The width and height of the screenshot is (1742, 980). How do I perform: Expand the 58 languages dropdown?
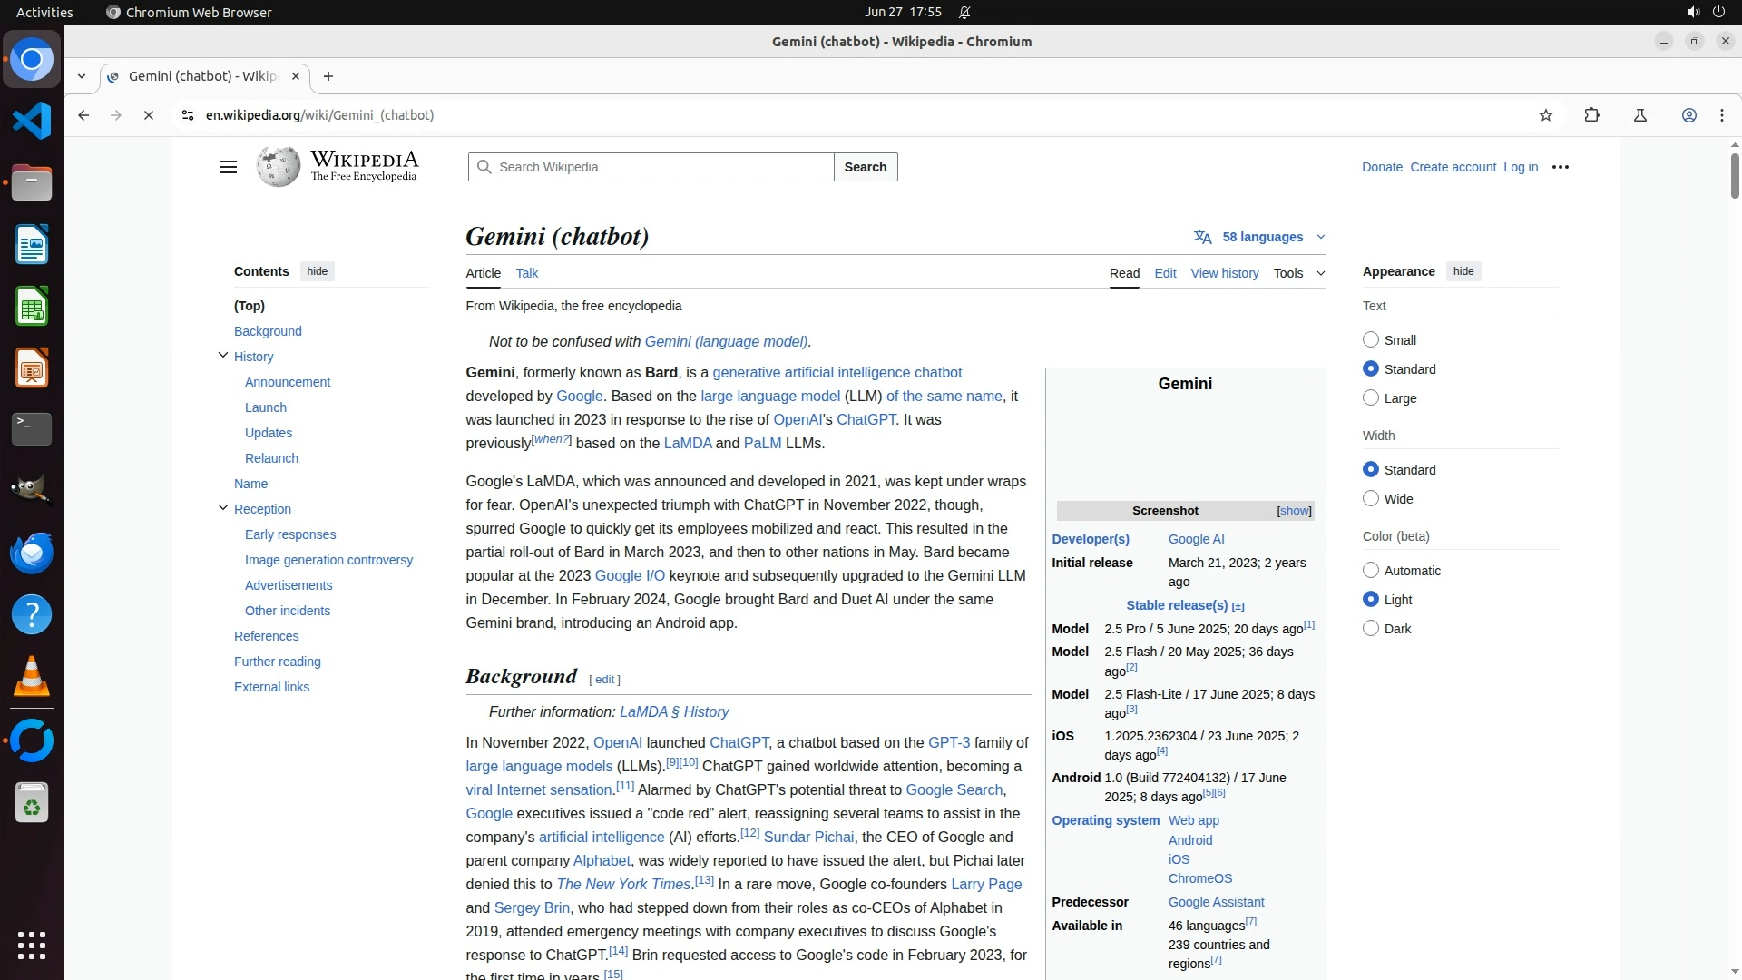[1261, 237]
